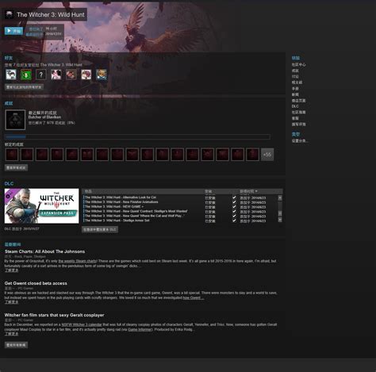Follow the Game Informer link
Viewport: 376px width, 372px height.
[140, 329]
